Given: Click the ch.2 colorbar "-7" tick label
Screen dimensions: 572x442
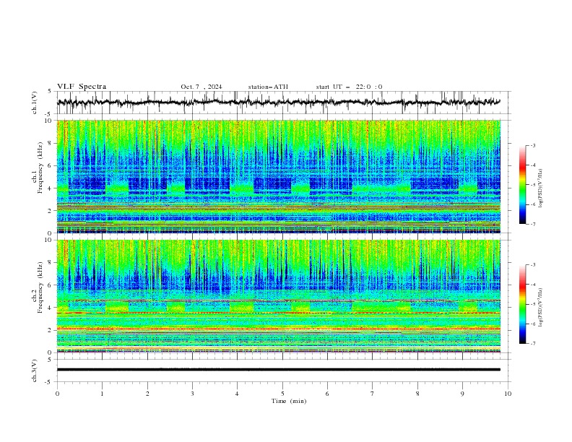Looking at the screenshot, I should tap(532, 344).
